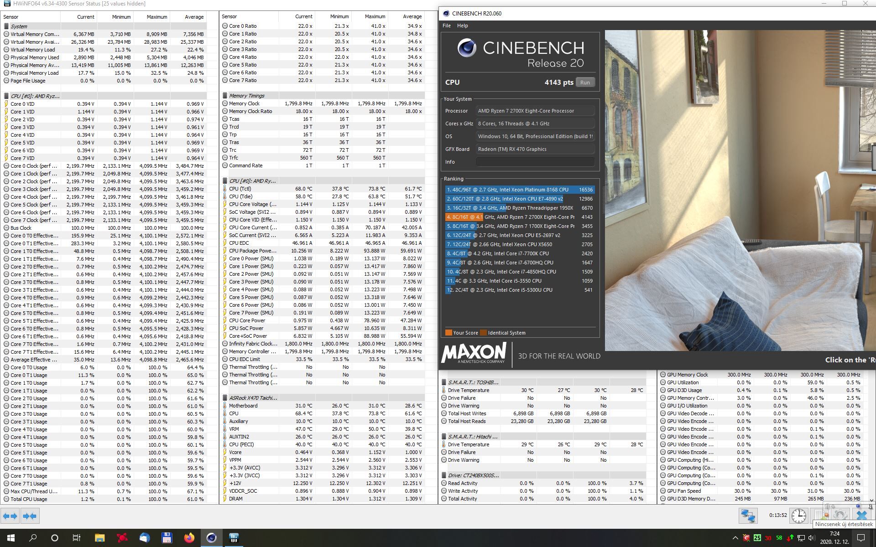Select the Vcore sensor row
Viewport: 876px width, 547px height.
[x=323, y=452]
